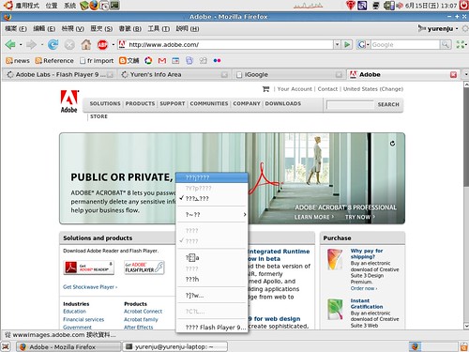The height and width of the screenshot is (352, 469).
Task: Click the Acrobat Connect product link
Action: [143, 312]
